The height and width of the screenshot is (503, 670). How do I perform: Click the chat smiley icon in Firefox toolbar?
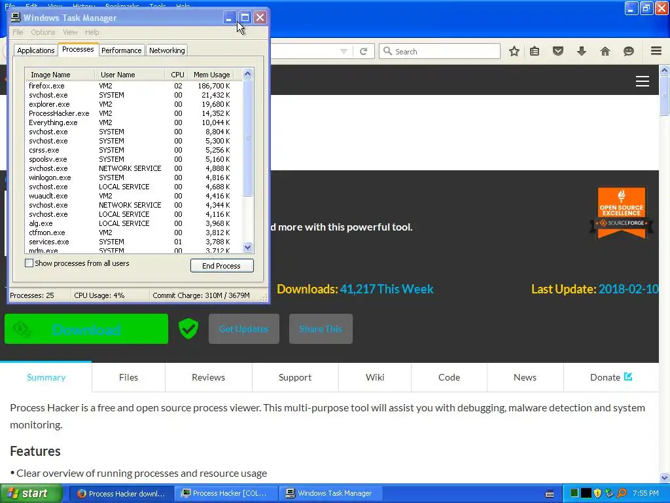[629, 51]
